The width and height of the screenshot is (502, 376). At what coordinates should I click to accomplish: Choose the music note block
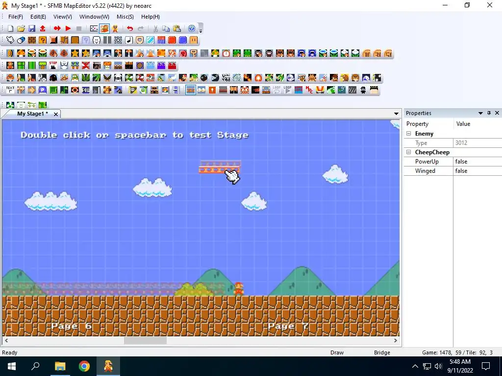[x=129, y=40]
